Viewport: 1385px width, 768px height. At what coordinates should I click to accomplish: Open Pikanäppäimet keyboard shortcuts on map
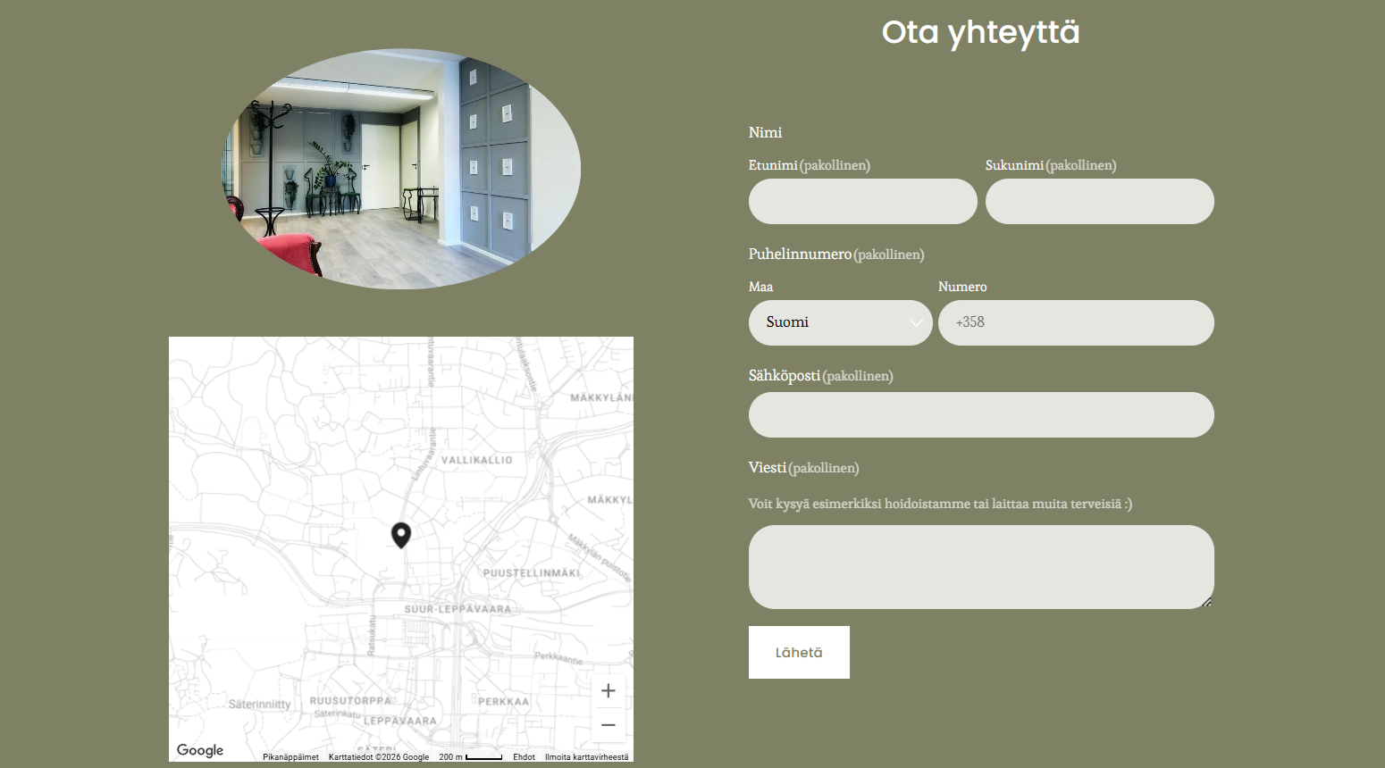click(x=290, y=757)
